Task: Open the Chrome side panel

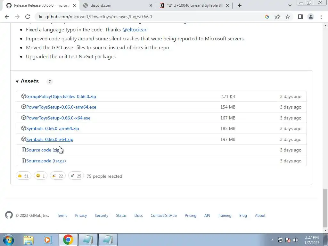Action: pyautogui.click(x=300, y=17)
